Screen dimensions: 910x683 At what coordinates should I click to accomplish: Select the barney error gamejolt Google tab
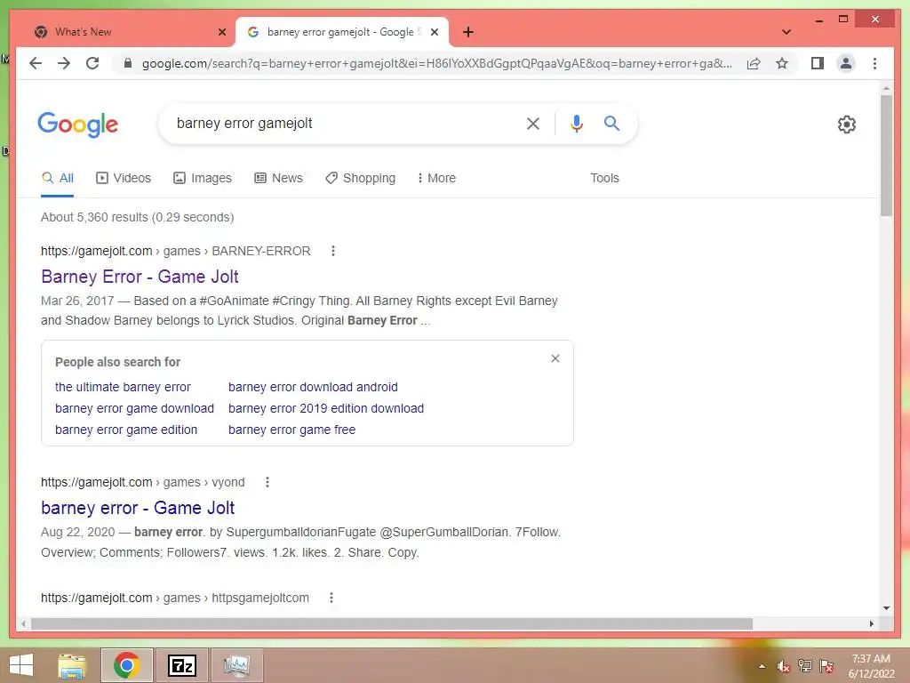click(x=341, y=32)
